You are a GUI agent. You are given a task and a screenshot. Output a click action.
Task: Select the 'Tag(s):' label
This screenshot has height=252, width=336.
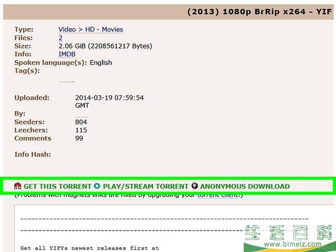point(27,71)
